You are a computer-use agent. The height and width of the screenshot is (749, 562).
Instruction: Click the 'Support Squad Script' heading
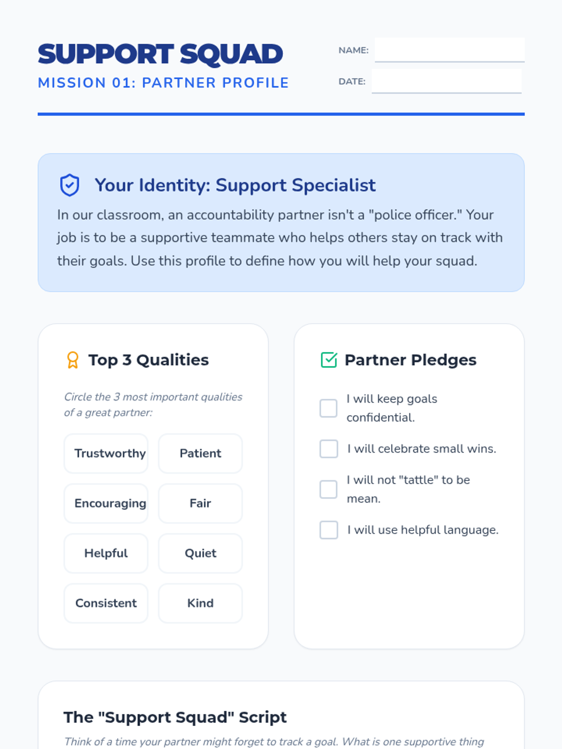point(175,717)
